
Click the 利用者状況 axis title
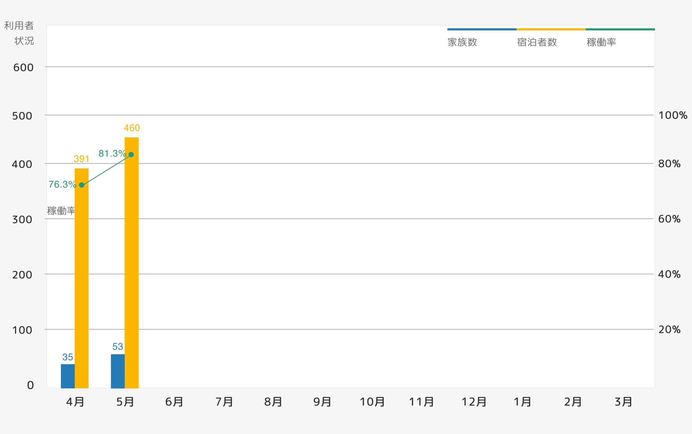point(19,33)
